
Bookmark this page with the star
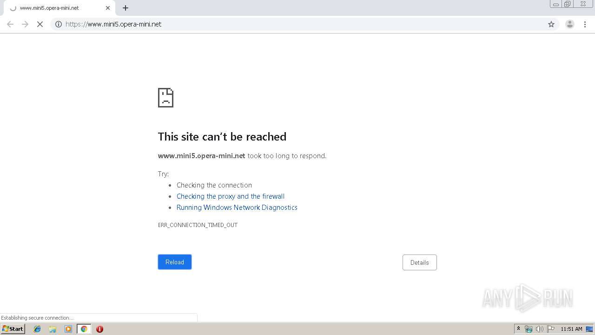coord(551,24)
